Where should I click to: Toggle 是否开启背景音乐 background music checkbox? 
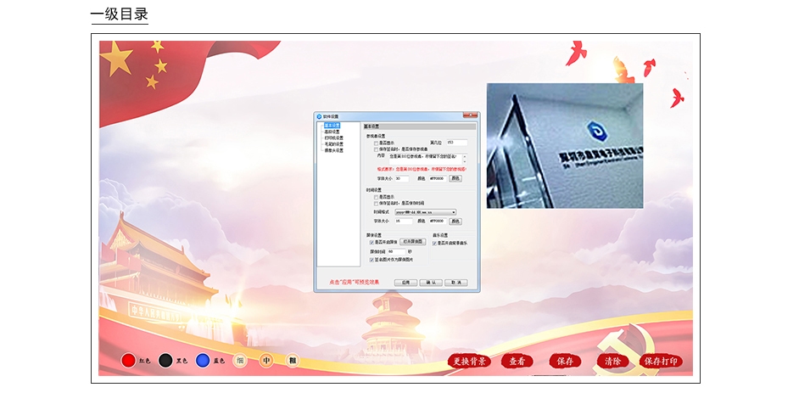[435, 243]
